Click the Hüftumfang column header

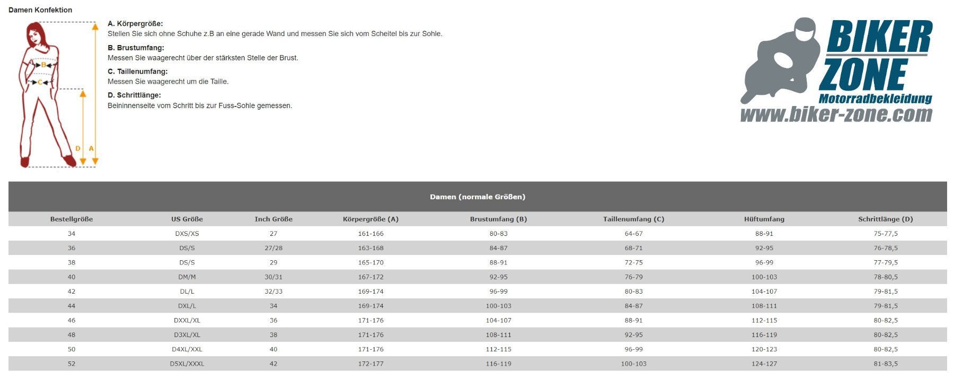coord(764,219)
